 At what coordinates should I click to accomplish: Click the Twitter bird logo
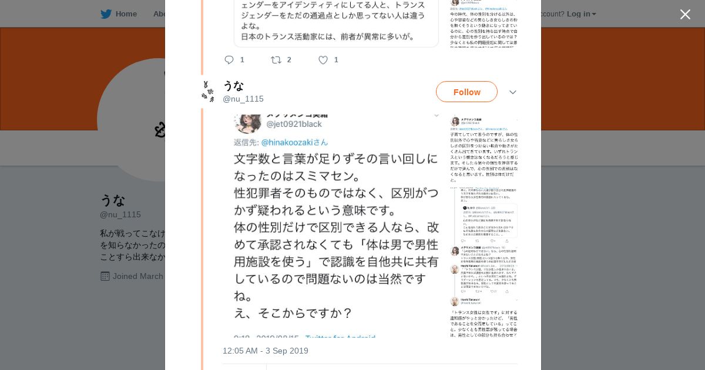coord(106,14)
